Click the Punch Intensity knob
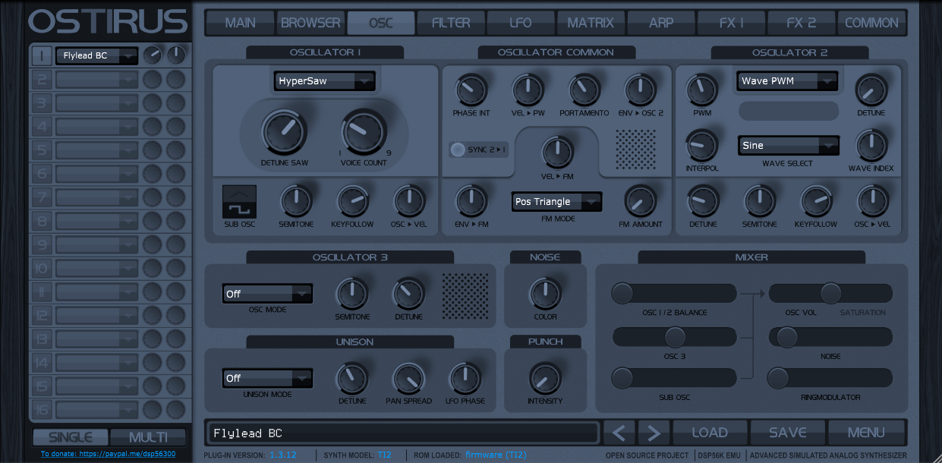Screen dimensions: 942x463 click(545, 379)
